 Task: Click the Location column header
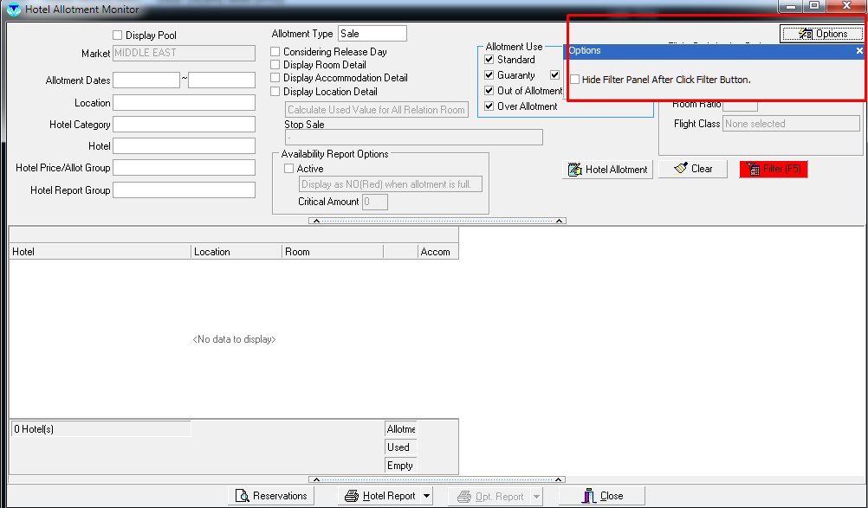[236, 252]
